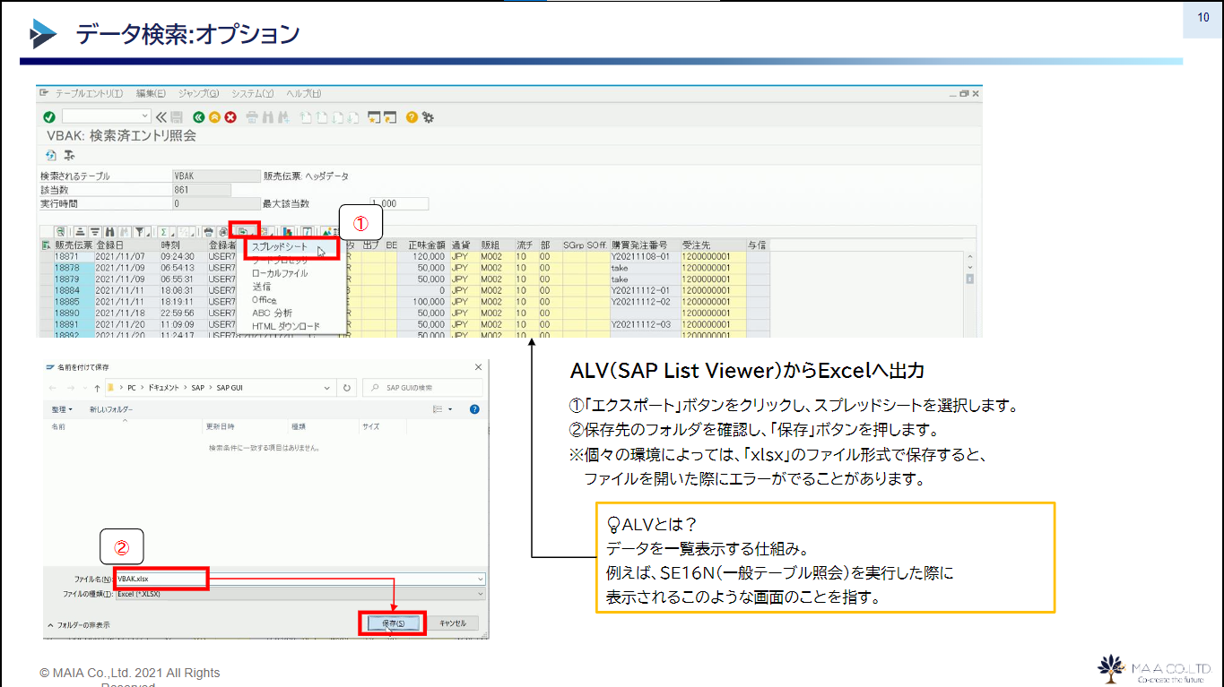
Task: Click the SAP GUIの検索 search box
Action: coord(423,388)
